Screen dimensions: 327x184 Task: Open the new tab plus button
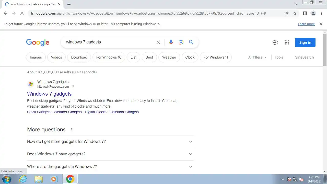click(69, 4)
